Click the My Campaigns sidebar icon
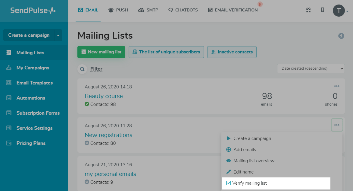 9,68
